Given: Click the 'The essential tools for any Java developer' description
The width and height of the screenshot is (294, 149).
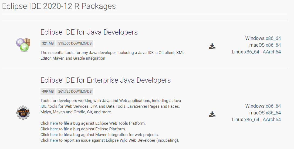Looking at the screenshot, I should [x=113, y=56].
